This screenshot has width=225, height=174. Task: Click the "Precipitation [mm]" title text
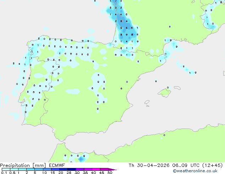(x=23, y=165)
